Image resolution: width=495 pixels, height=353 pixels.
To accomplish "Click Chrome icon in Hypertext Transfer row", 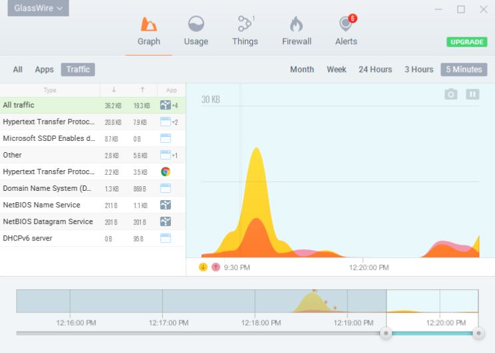I will point(166,172).
